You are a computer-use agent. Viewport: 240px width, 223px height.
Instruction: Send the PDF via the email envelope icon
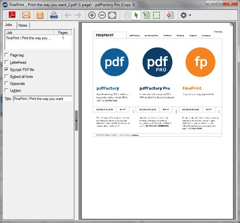click(x=26, y=15)
